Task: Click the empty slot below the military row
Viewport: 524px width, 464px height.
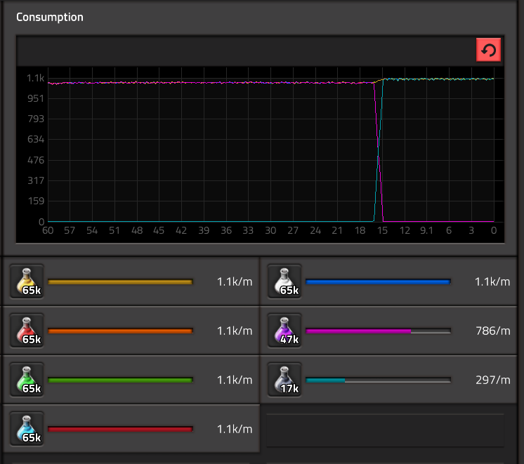Action: click(x=384, y=430)
